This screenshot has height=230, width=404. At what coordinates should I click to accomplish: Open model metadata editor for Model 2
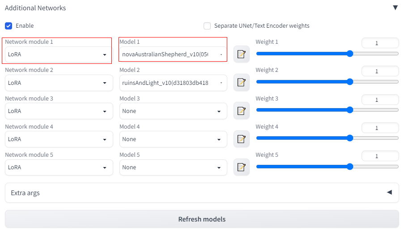tap(242, 82)
